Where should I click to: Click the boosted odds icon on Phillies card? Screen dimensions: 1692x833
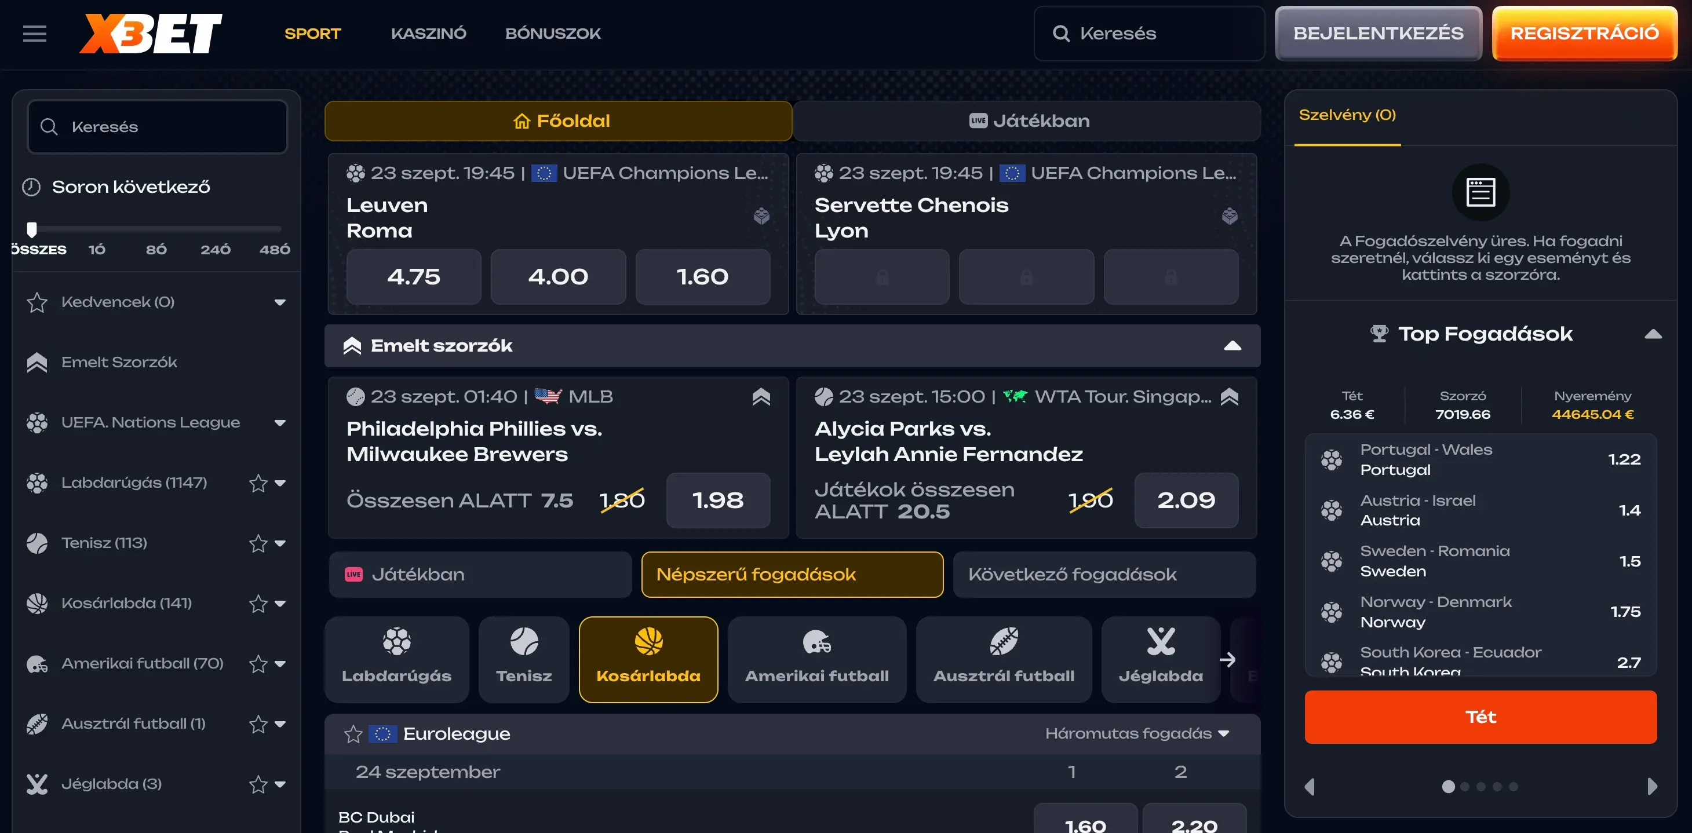tap(761, 396)
